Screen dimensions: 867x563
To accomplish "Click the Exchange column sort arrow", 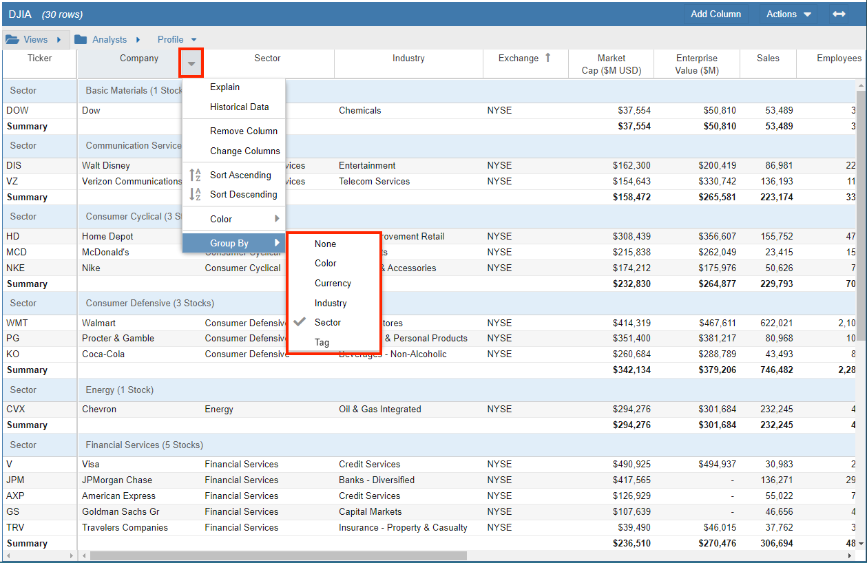I will pyautogui.click(x=548, y=58).
